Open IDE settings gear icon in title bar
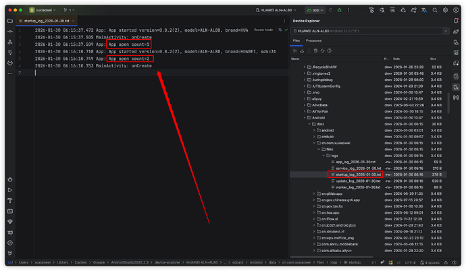 tap(445, 11)
